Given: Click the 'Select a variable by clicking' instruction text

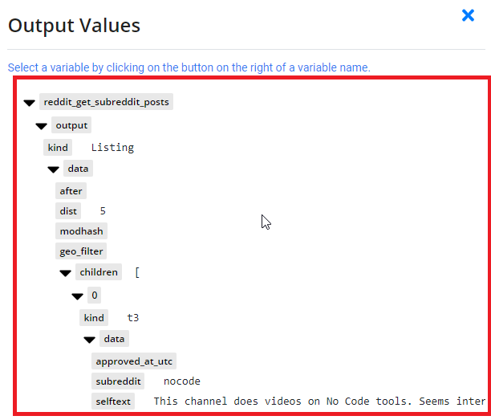Looking at the screenshot, I should tap(189, 67).
